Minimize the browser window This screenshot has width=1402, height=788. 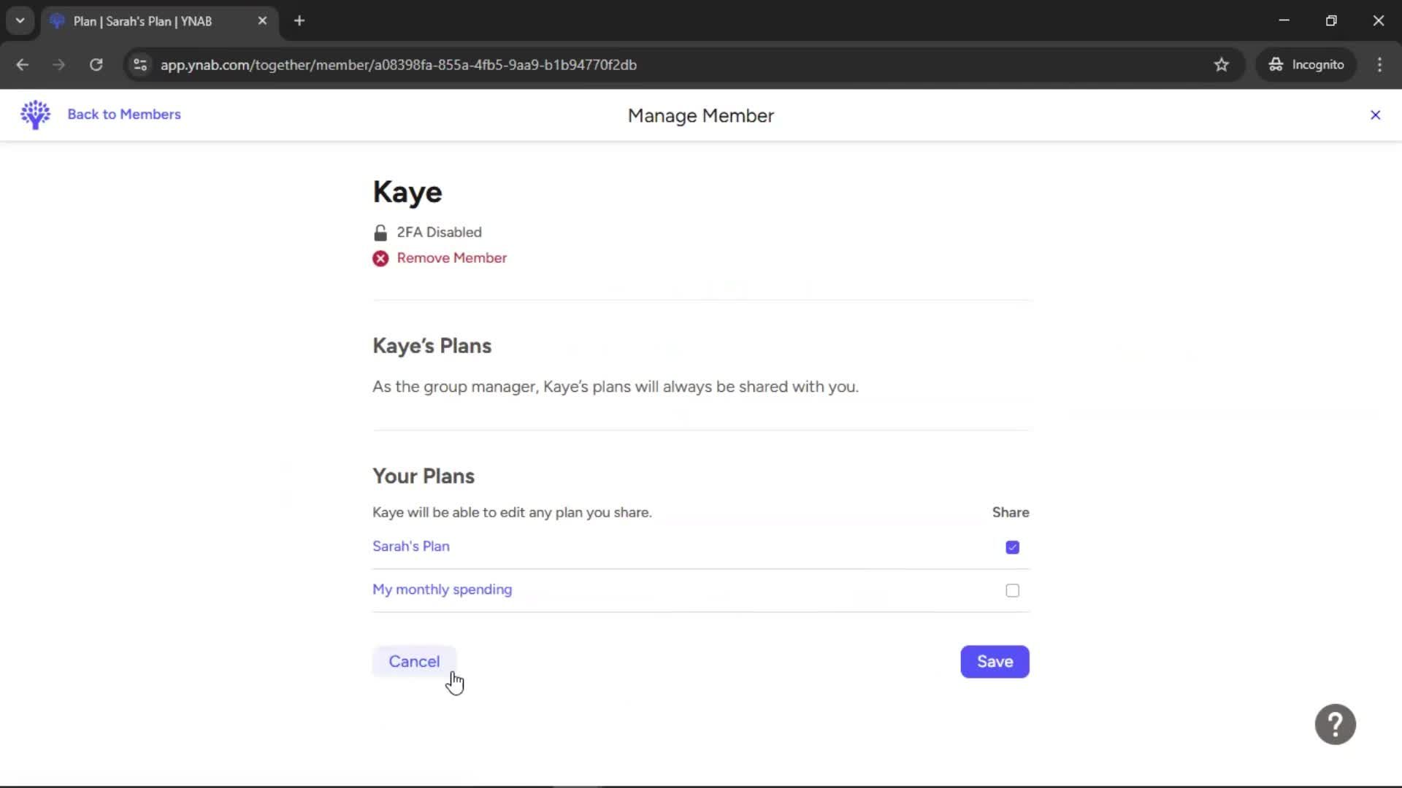tap(1284, 20)
